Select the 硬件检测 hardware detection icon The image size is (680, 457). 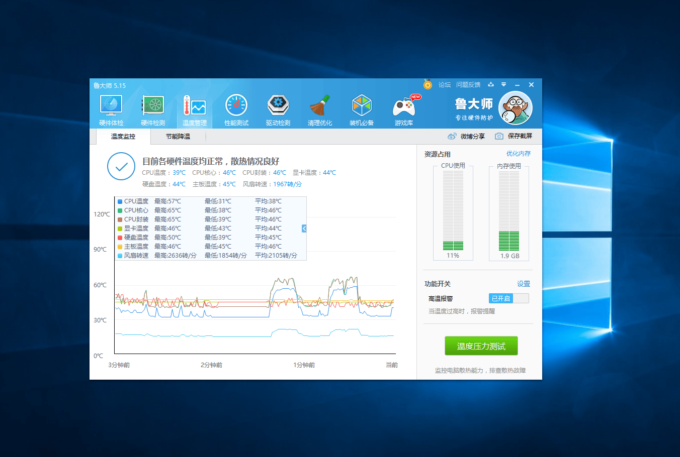click(x=153, y=110)
